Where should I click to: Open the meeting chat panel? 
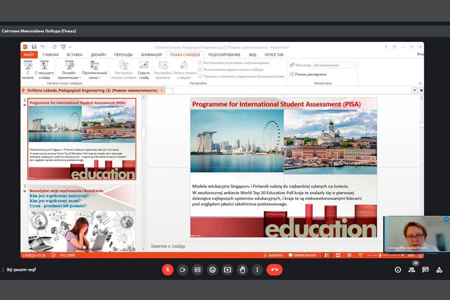coord(425,269)
